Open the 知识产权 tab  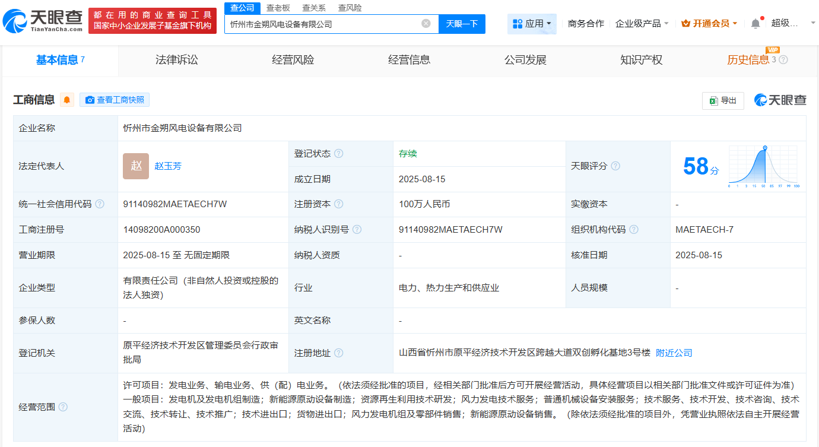pos(641,60)
